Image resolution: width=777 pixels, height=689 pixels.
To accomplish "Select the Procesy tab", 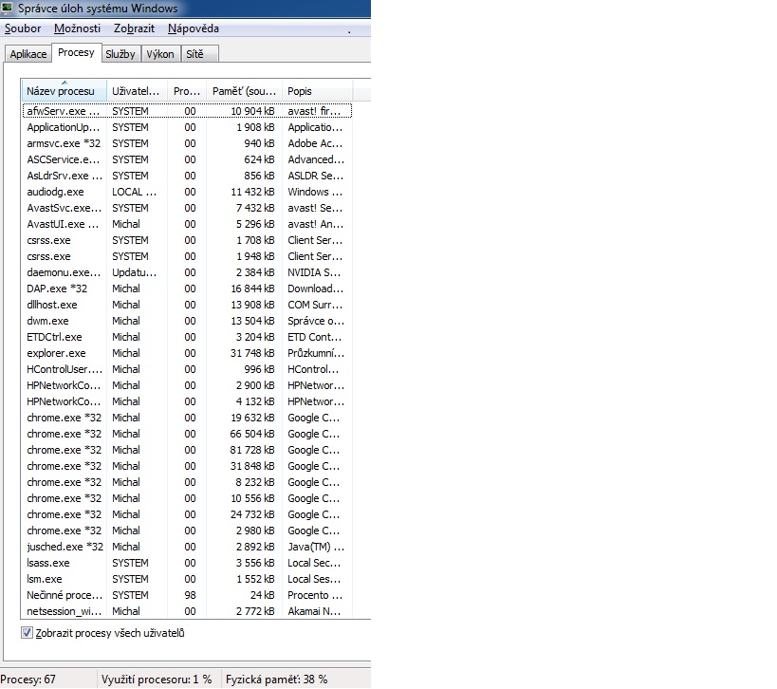I will (76, 52).
